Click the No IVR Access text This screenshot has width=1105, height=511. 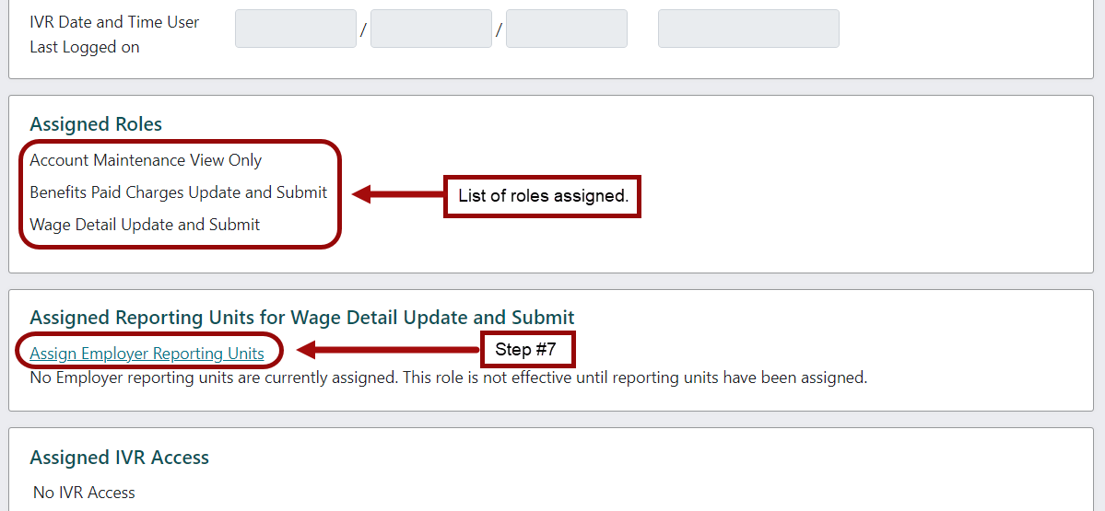[84, 493]
